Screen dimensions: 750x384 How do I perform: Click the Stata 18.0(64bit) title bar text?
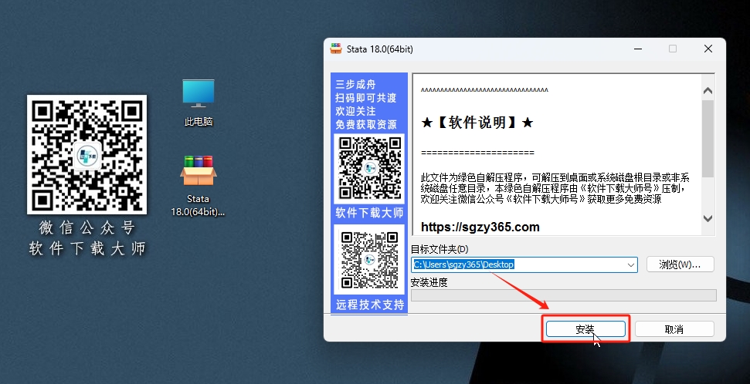[x=380, y=49]
